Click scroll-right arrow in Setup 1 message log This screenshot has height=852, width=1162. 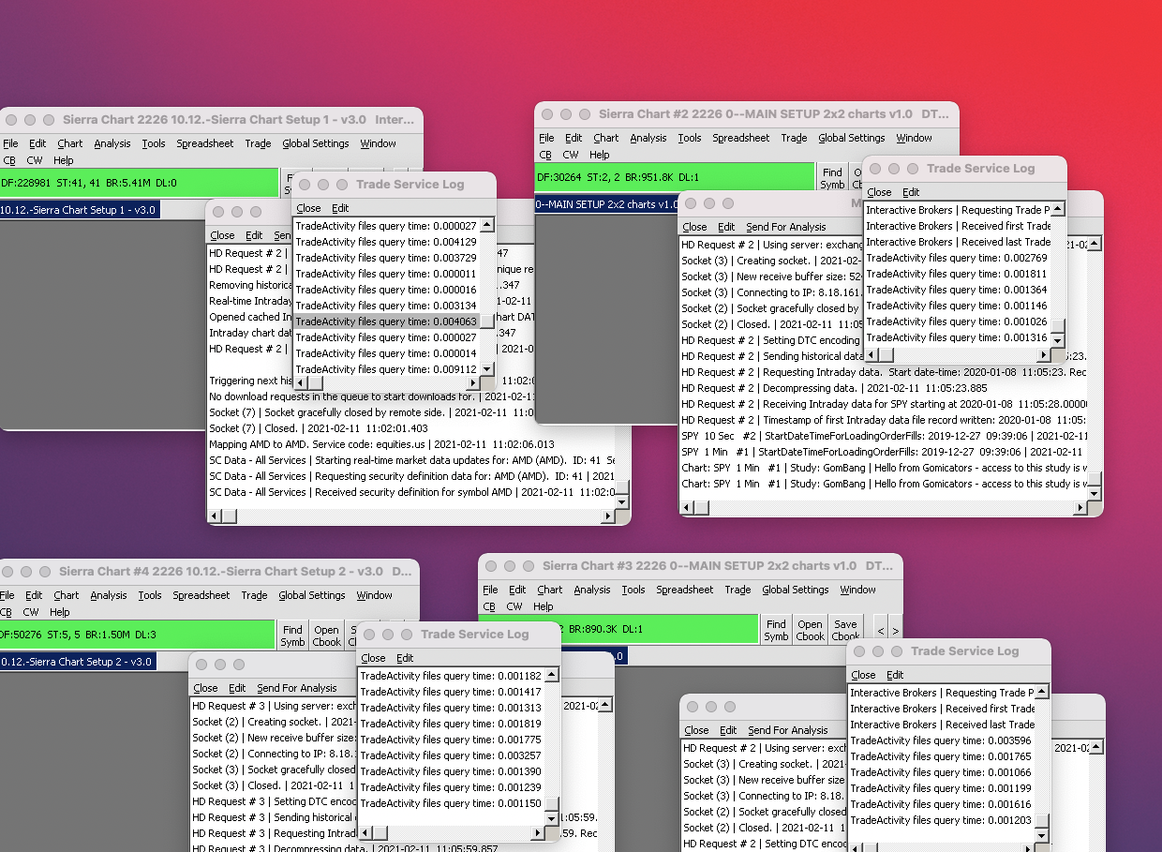pos(609,516)
